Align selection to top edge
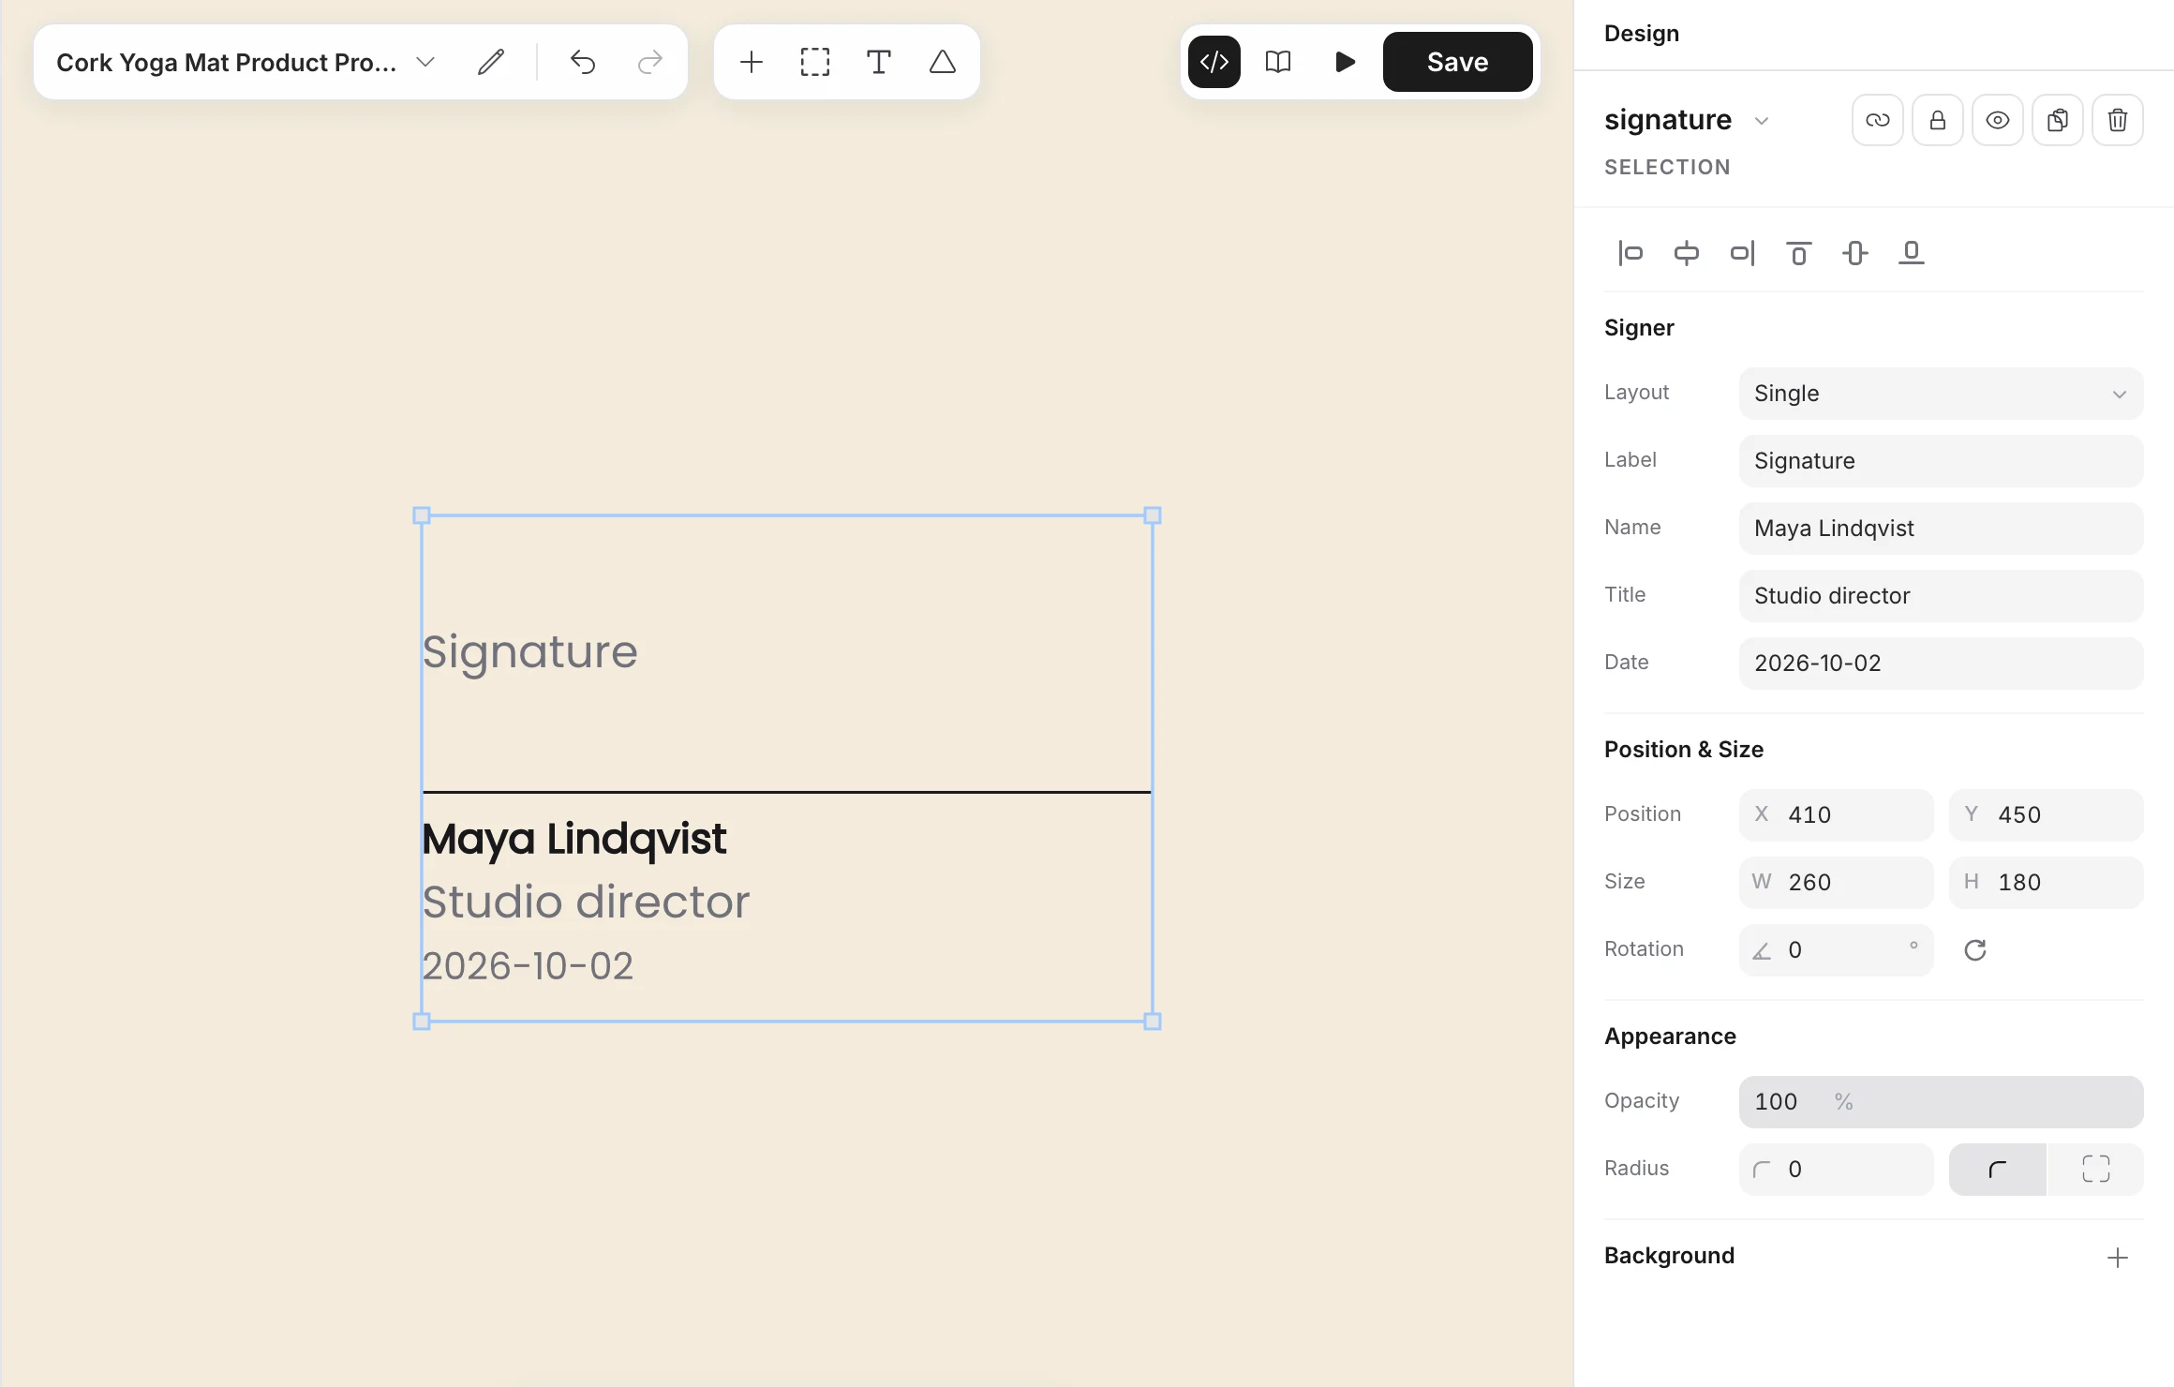The image size is (2174, 1387). click(1799, 253)
